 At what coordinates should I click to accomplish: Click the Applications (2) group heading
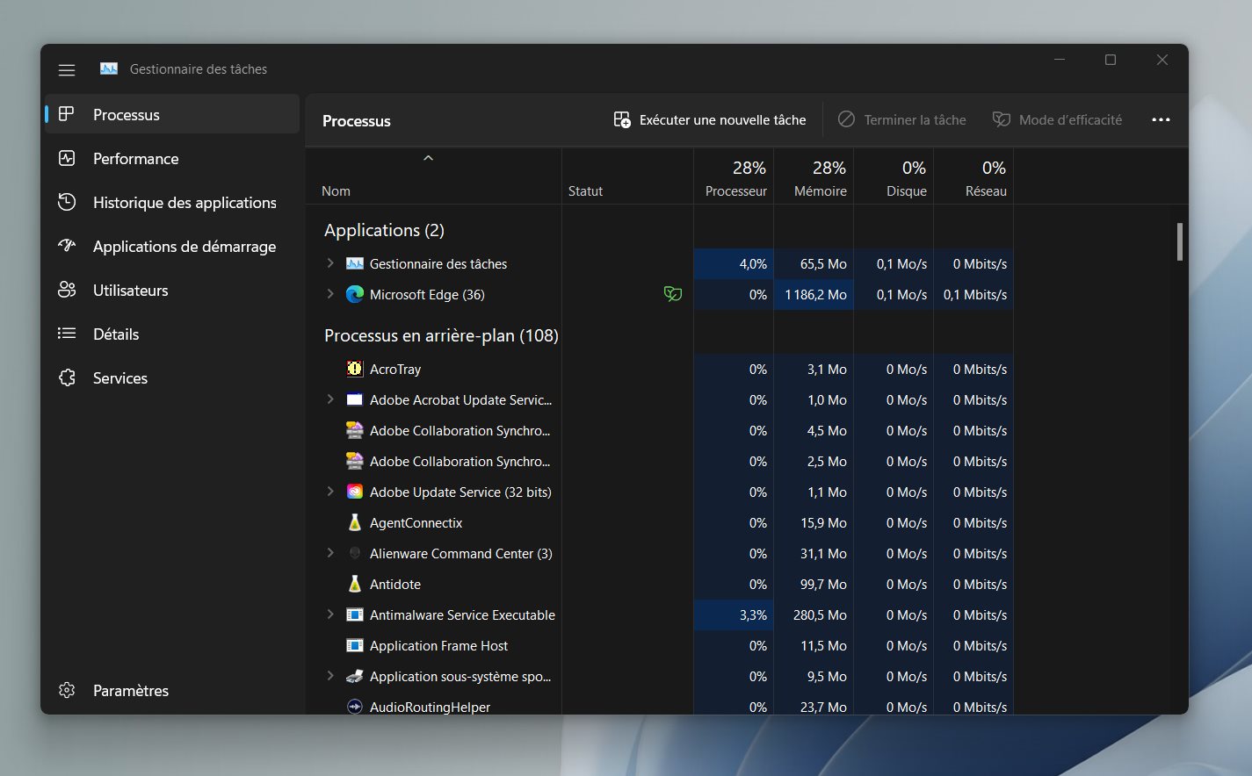point(384,230)
